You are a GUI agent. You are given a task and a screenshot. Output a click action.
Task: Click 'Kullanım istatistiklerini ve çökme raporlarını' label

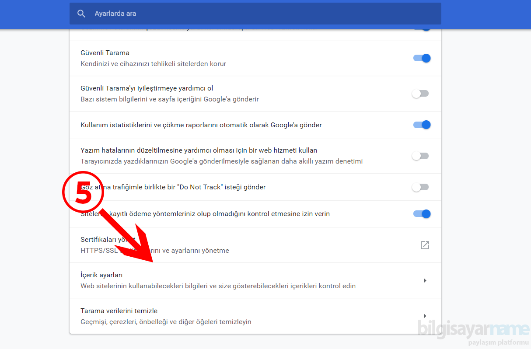coord(201,125)
